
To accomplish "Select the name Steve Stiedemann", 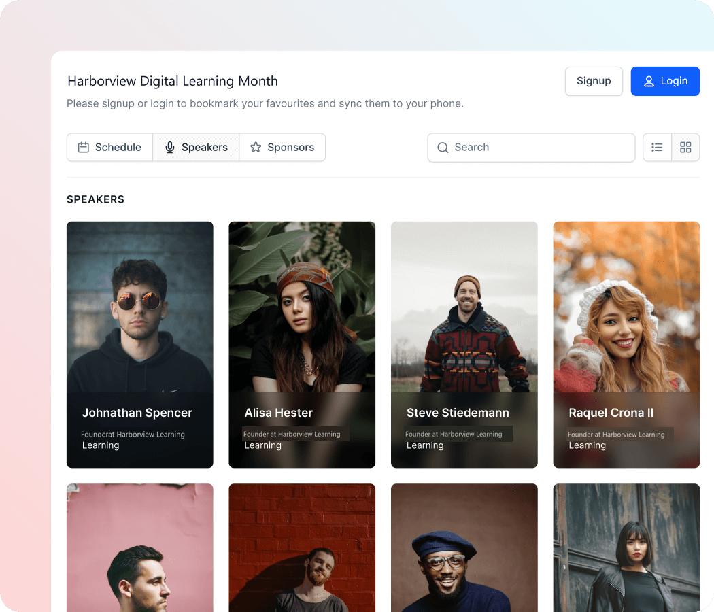I will (x=458, y=413).
